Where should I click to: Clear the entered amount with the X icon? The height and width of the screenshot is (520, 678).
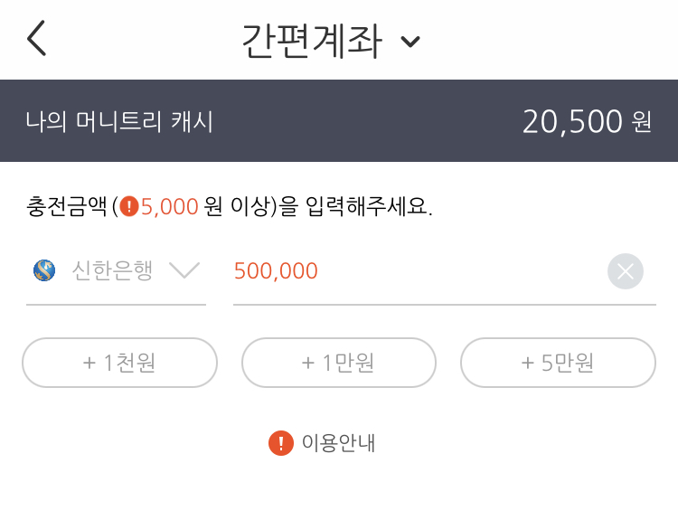pyautogui.click(x=625, y=271)
